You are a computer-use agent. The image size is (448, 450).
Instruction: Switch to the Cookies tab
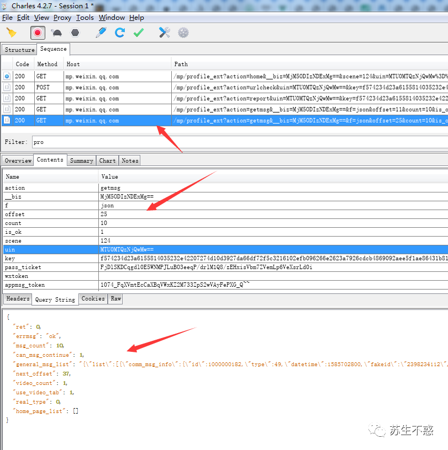(x=93, y=299)
